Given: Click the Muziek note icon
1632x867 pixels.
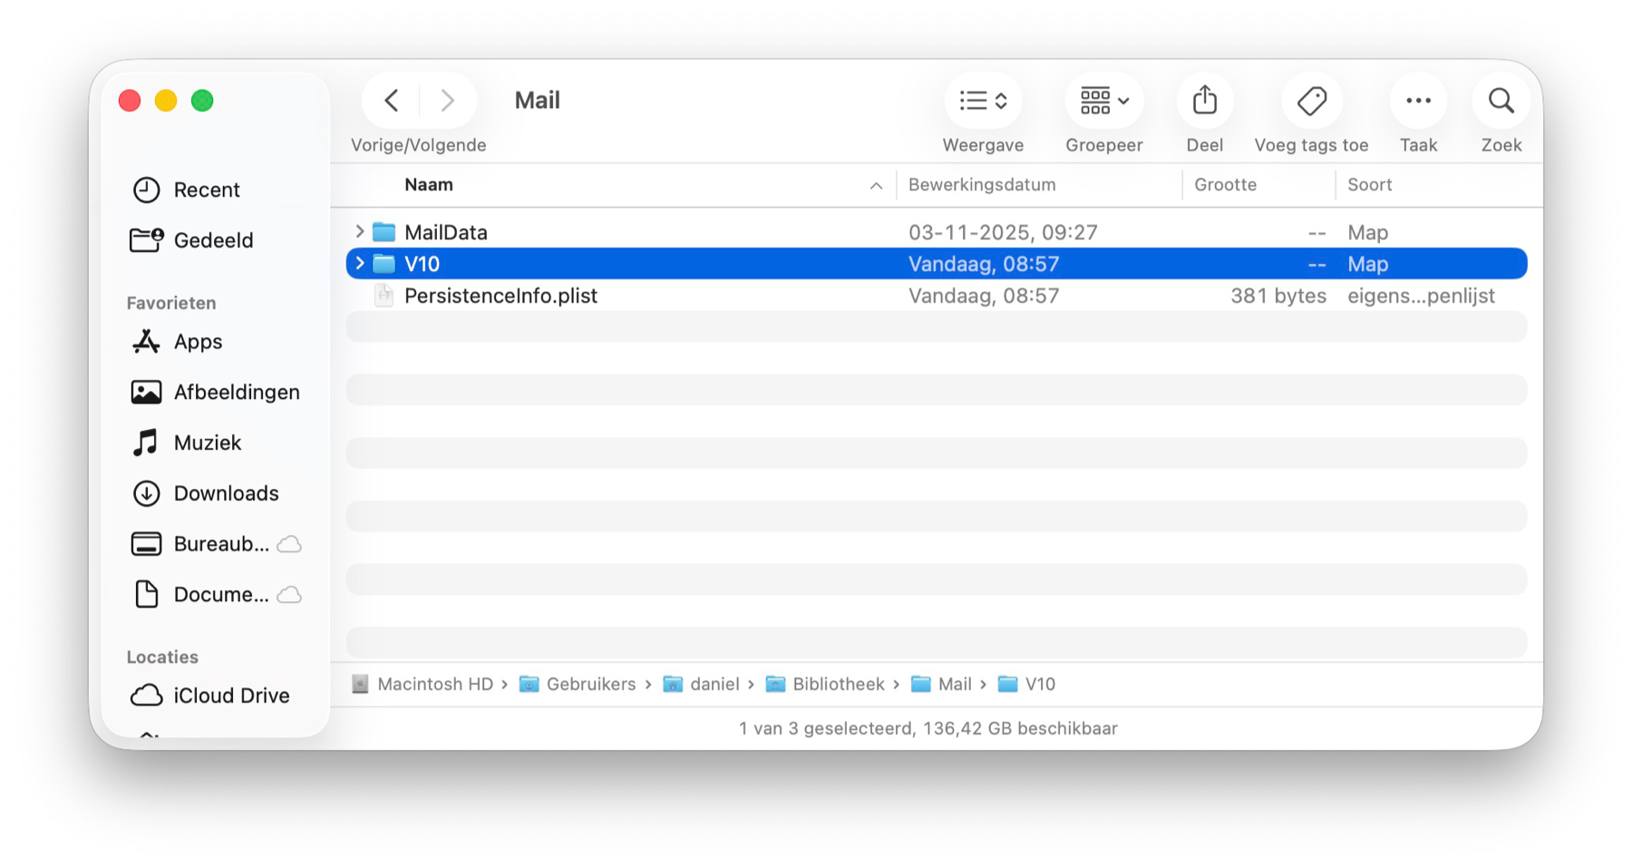Looking at the screenshot, I should coord(145,443).
